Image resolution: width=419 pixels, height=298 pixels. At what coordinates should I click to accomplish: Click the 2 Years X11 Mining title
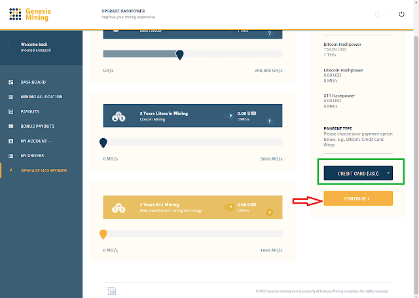(159, 205)
